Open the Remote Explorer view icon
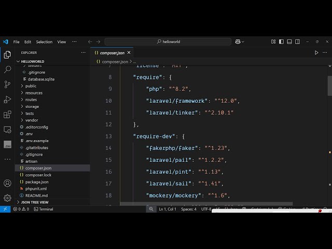332x249 pixels. pyautogui.click(x=7, y=130)
